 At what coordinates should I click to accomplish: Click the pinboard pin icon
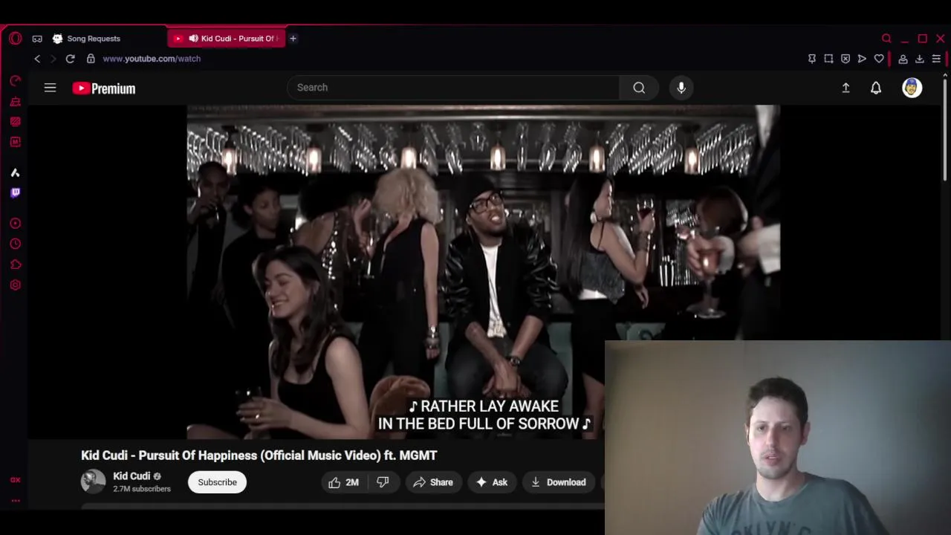[812, 59]
